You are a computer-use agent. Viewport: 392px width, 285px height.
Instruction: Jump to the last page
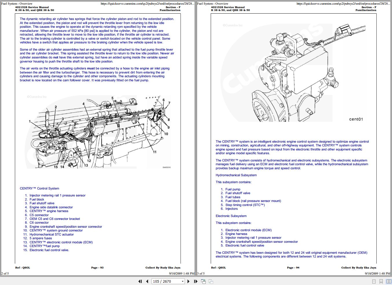[x=196, y=281]
